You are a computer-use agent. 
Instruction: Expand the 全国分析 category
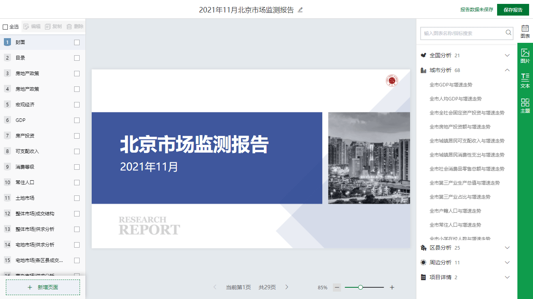coord(507,55)
